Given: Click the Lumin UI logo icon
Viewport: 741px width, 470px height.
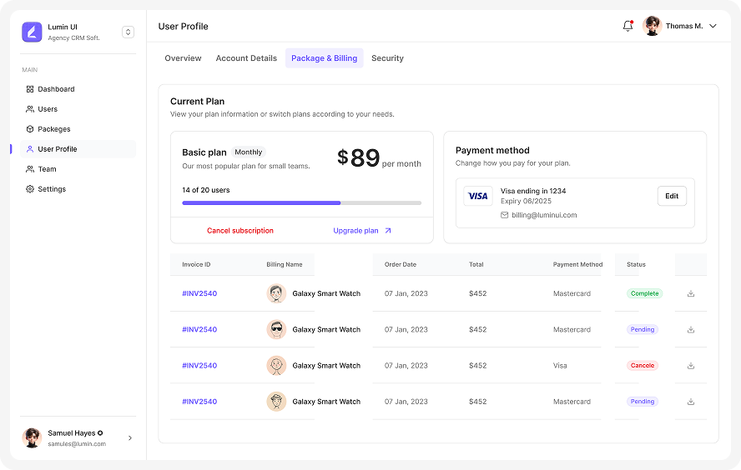Looking at the screenshot, I should [x=32, y=32].
